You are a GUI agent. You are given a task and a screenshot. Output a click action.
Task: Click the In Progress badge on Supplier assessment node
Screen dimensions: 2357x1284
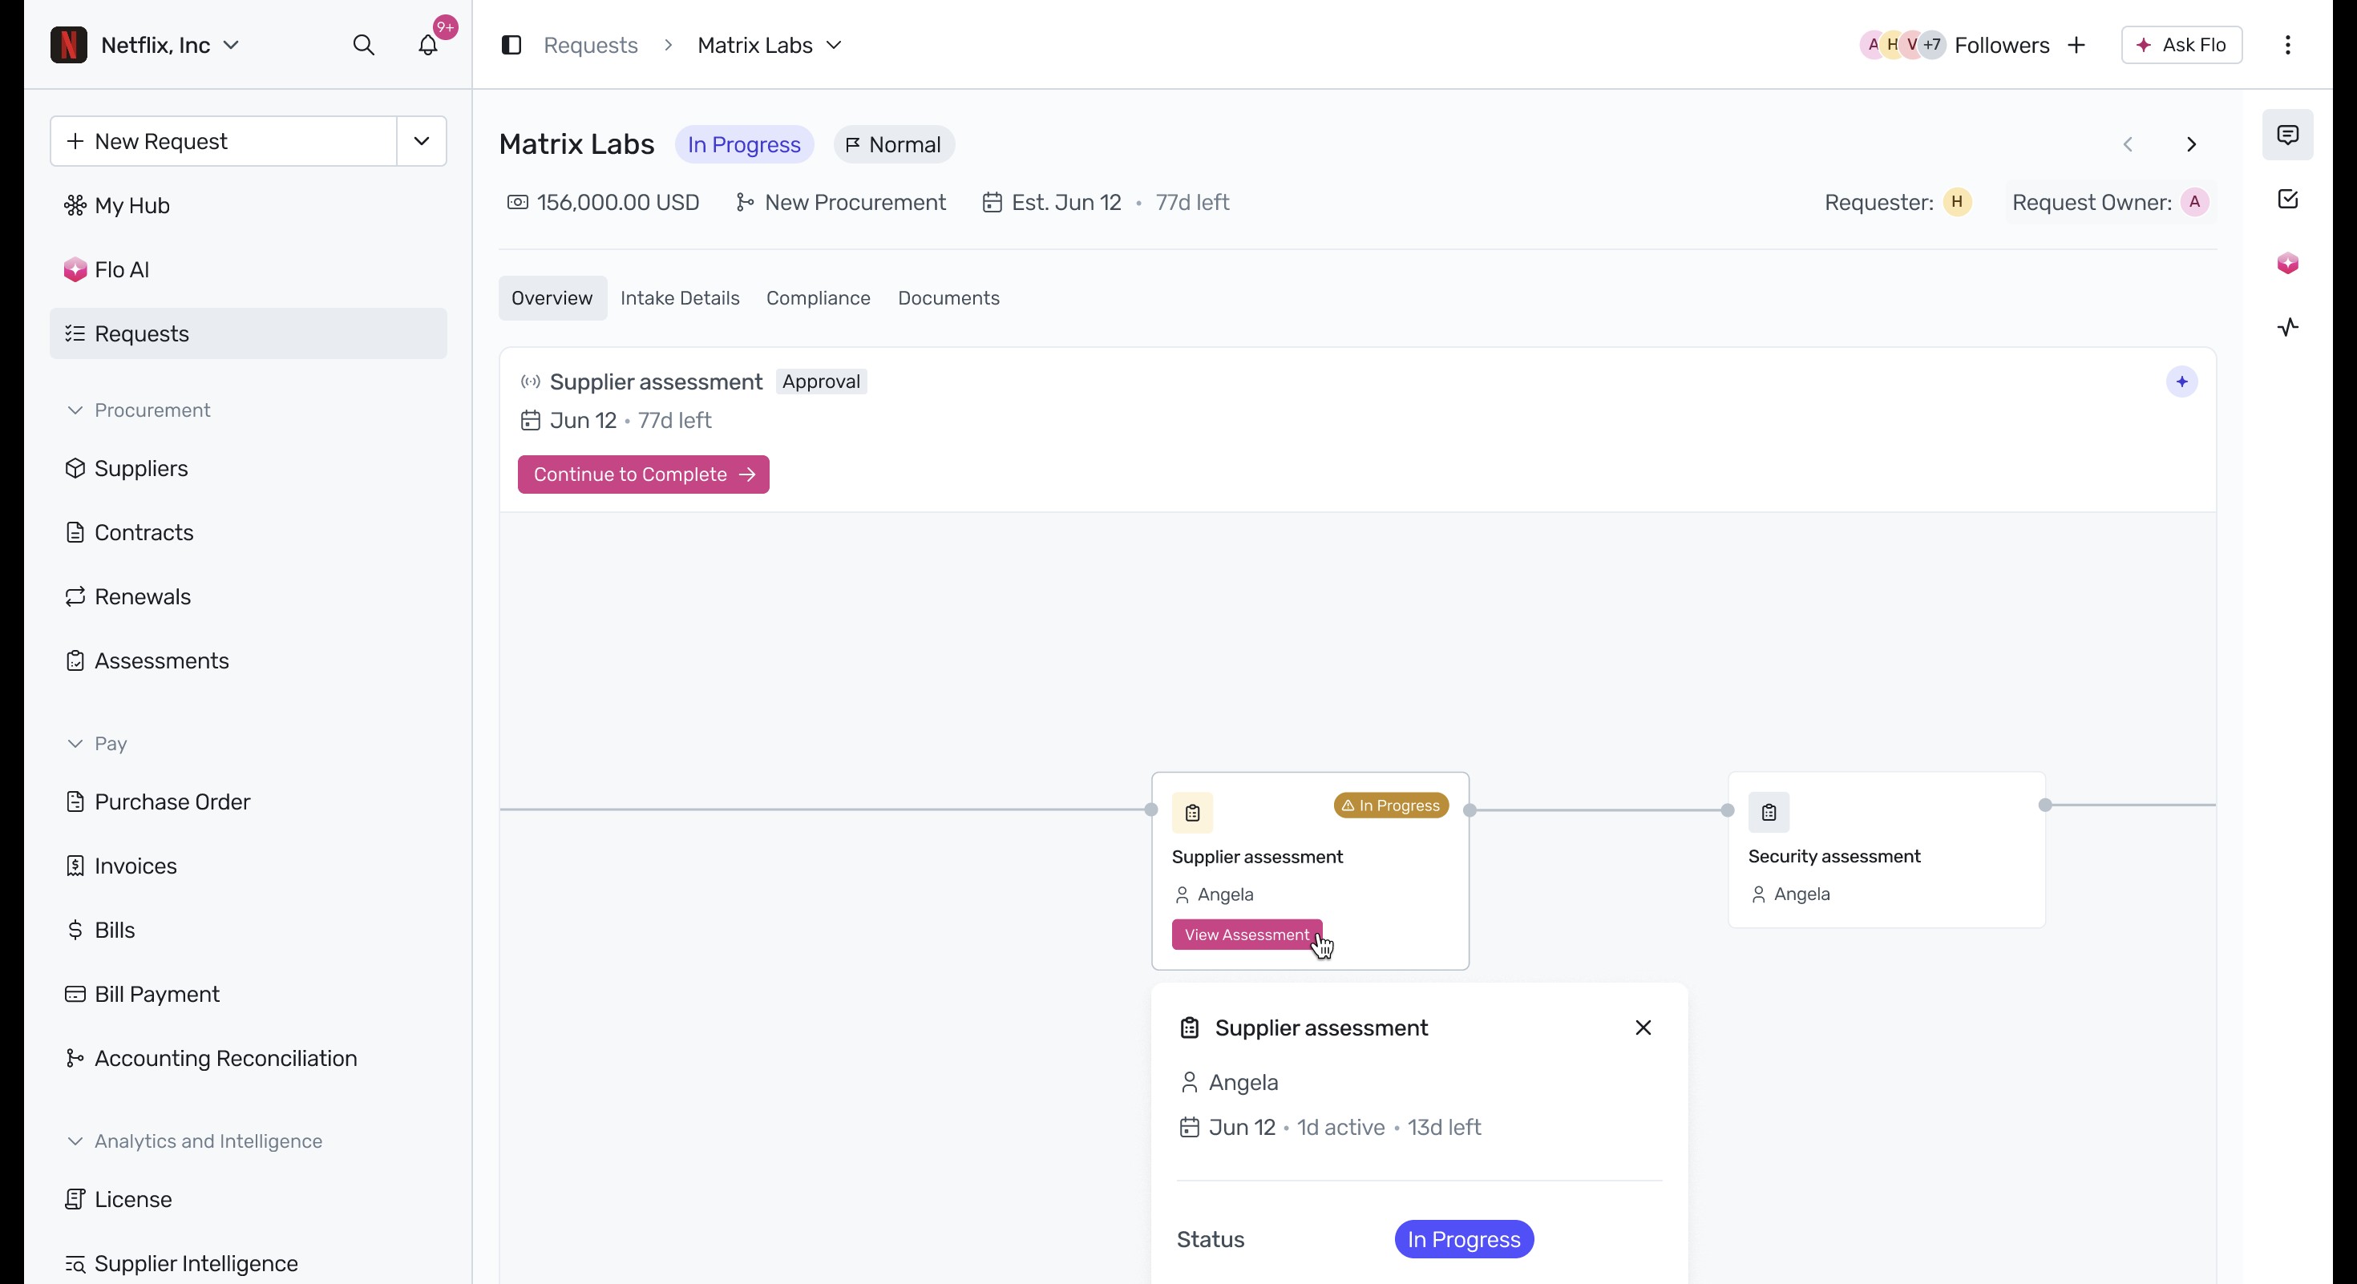coord(1391,806)
